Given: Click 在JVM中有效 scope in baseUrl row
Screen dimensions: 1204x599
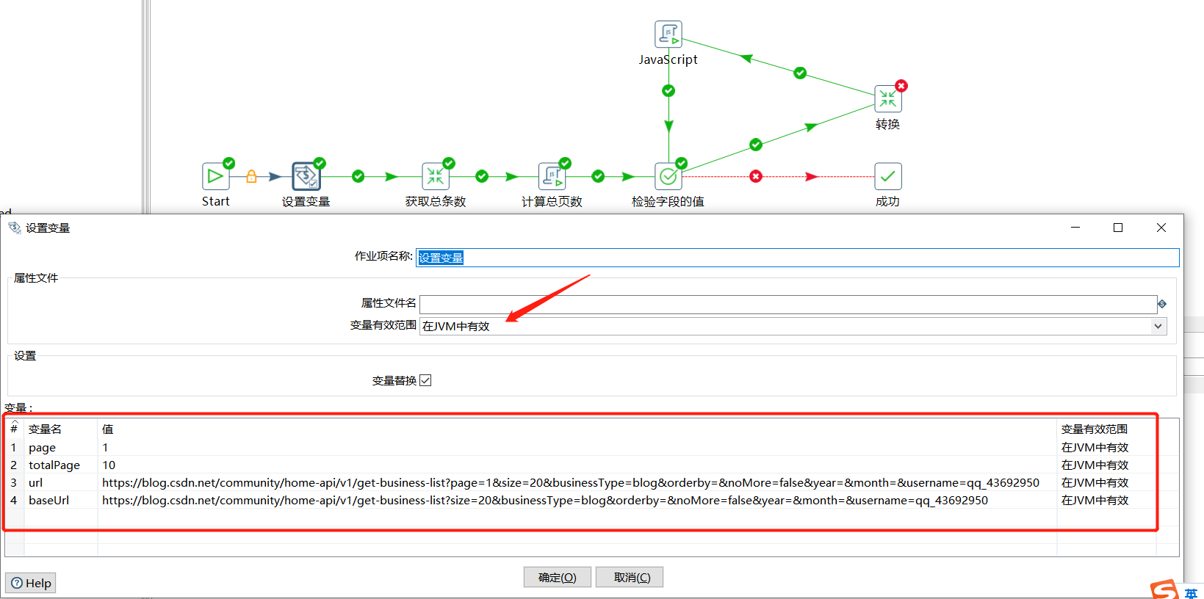Looking at the screenshot, I should pos(1095,500).
